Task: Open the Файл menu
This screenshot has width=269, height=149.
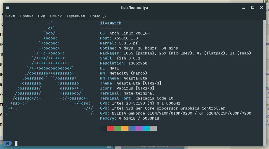Action: click(10, 16)
